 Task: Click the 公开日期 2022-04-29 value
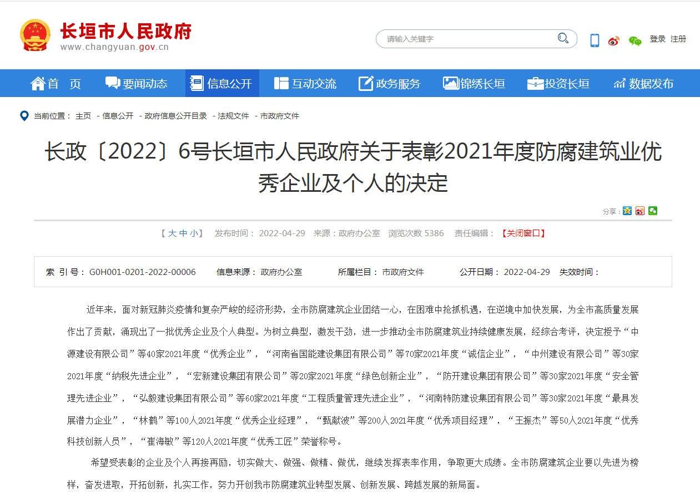point(527,272)
